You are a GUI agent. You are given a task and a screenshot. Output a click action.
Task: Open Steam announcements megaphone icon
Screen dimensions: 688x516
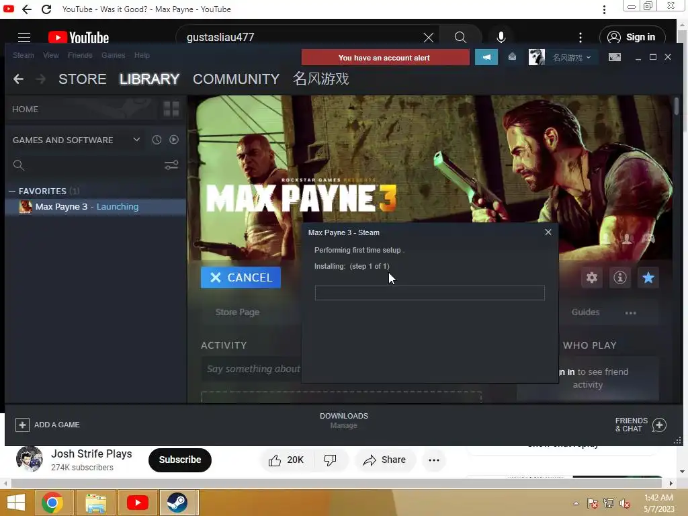pyautogui.click(x=486, y=58)
